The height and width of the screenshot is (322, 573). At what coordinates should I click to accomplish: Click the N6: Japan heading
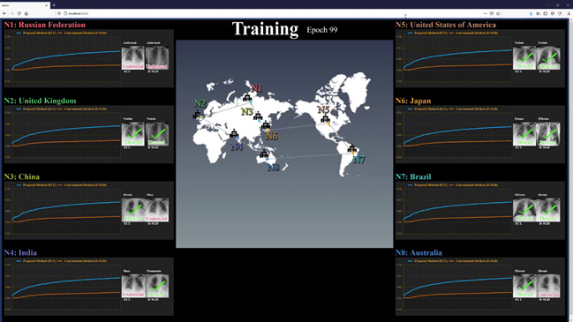pyautogui.click(x=413, y=101)
